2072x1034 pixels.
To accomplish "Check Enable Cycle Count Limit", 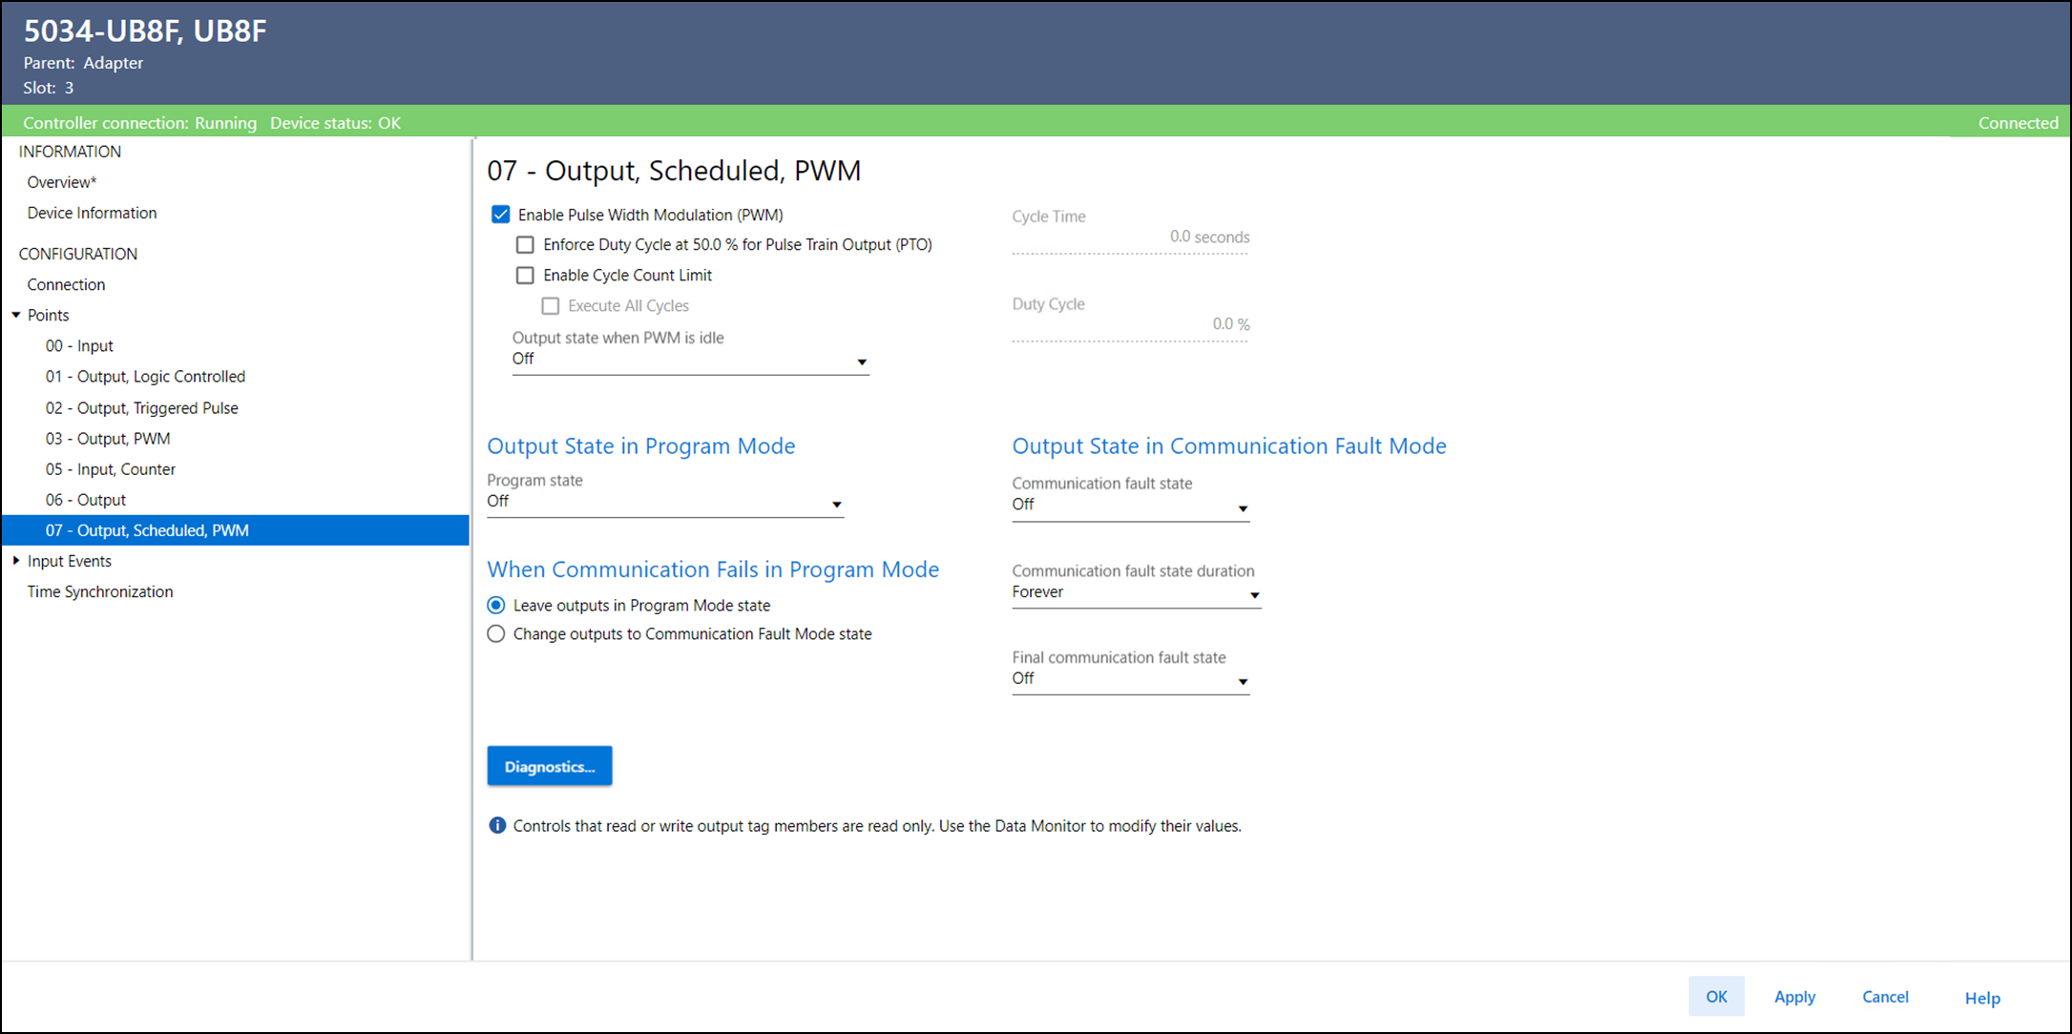I will tap(525, 276).
